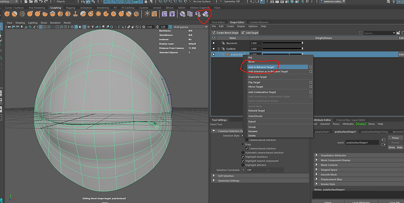Click Hide button in Attribute Editor
Viewport: 404px width, 203px height.
[x=399, y=147]
